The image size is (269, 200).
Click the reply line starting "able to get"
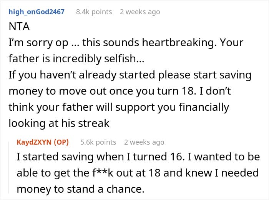coord(137,173)
